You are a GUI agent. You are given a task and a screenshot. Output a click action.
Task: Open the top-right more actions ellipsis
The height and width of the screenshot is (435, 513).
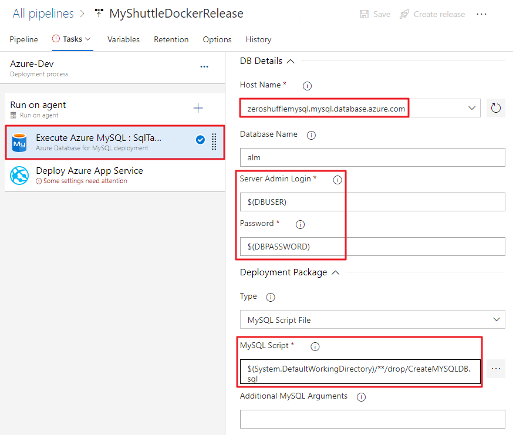coord(481,14)
